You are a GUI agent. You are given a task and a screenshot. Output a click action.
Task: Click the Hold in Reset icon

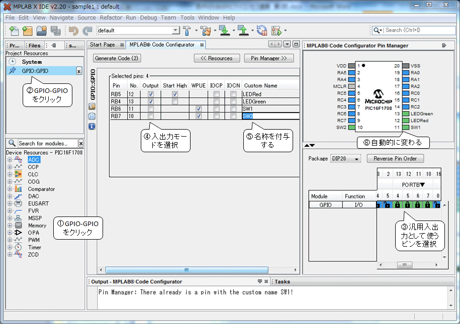262,31
